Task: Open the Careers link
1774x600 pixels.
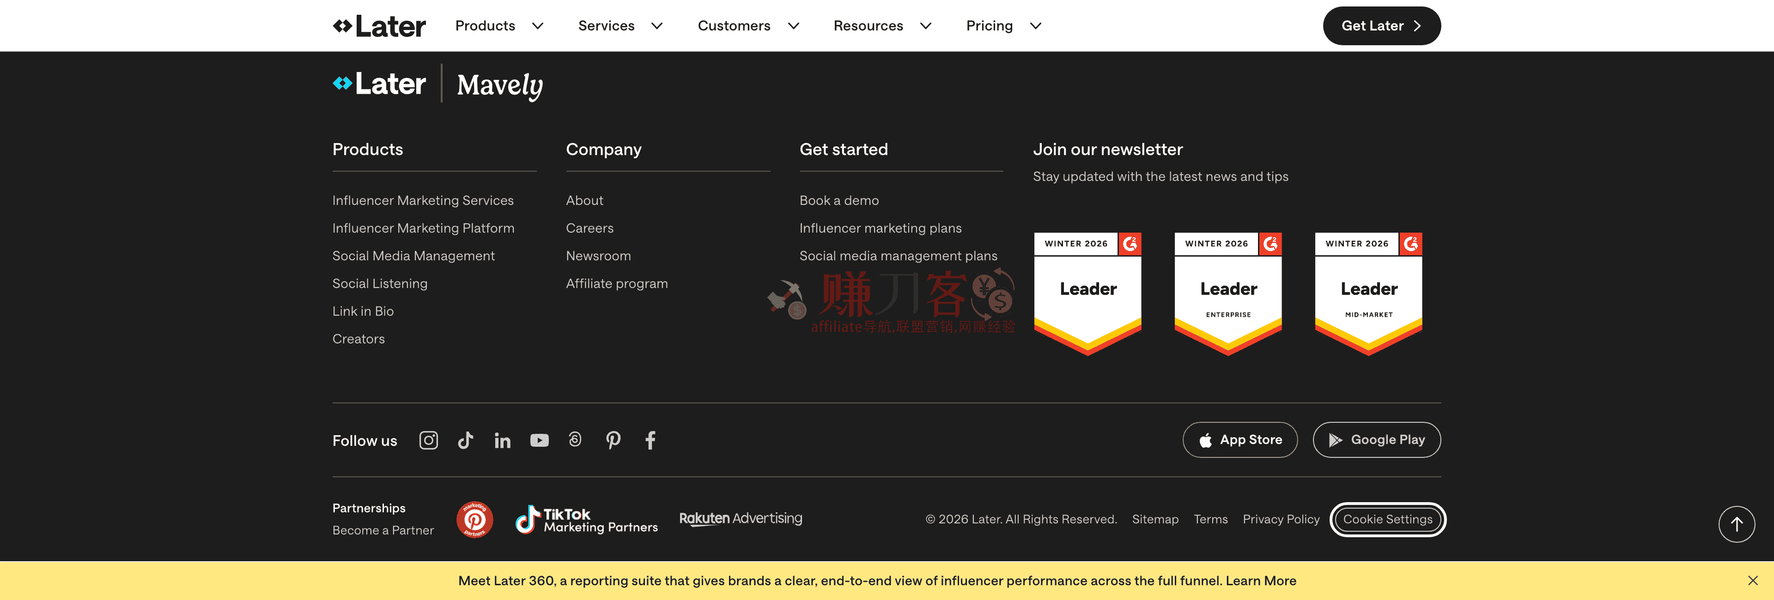Action: pyautogui.click(x=589, y=228)
